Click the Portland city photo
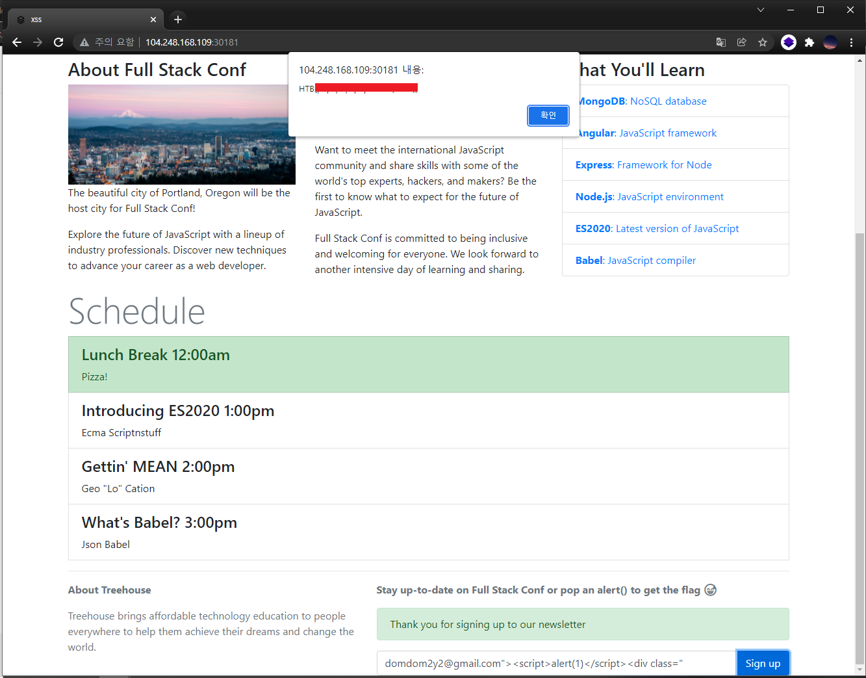Screen dimensions: 866x678 (182, 135)
